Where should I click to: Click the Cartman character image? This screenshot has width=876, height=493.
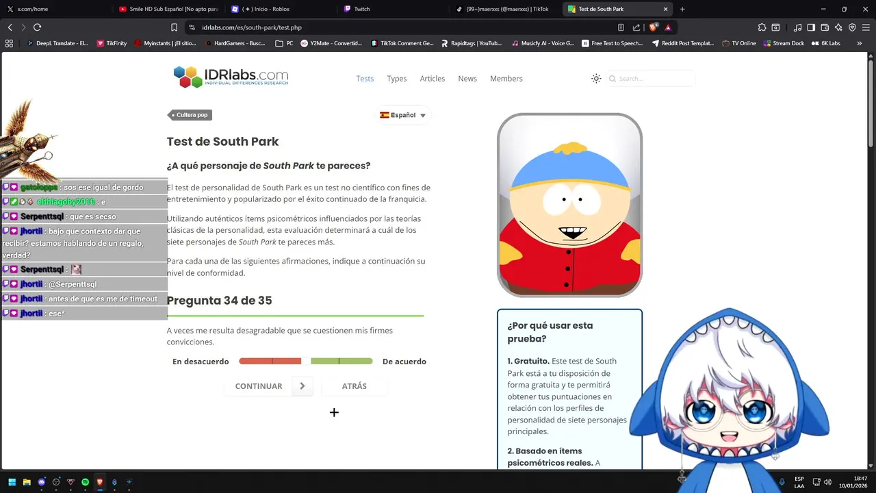(x=569, y=205)
